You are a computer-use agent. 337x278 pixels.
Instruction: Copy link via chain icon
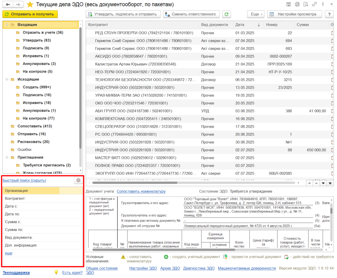click(x=314, y=4)
